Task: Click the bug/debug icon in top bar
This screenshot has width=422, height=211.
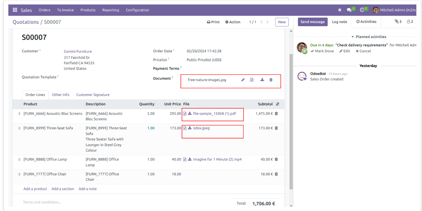Action: (x=339, y=10)
